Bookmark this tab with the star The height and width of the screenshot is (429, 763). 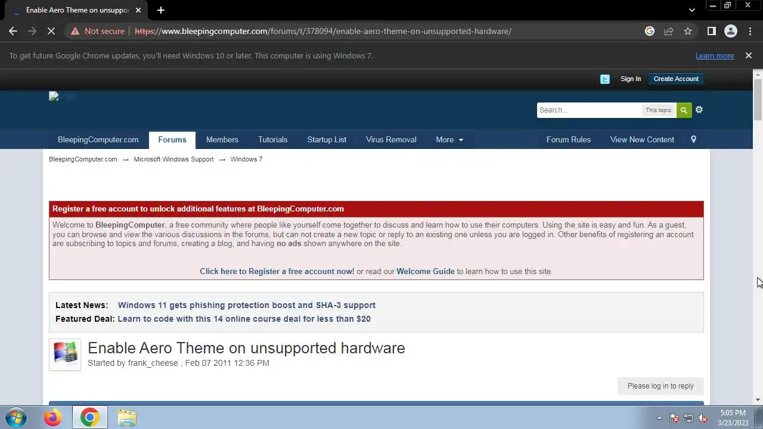click(x=688, y=31)
